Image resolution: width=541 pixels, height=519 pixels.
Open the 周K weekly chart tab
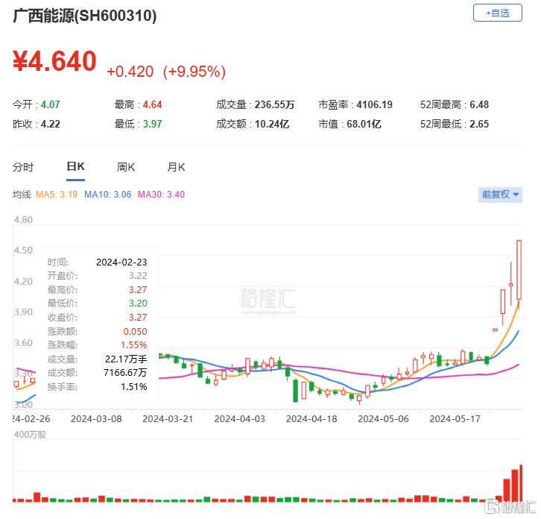coord(126,167)
